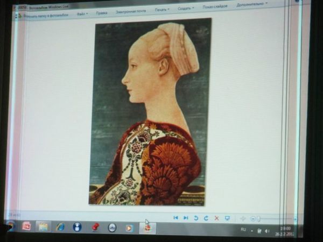The width and height of the screenshot is (323, 242).
Task: Click the taskbar clock and date
Action: point(285,231)
